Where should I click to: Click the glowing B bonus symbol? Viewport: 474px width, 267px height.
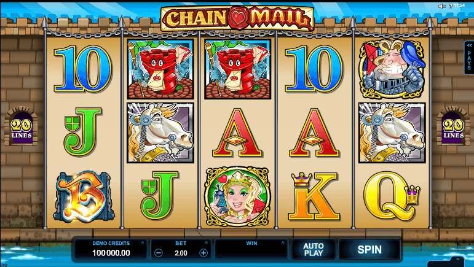pos(84,196)
